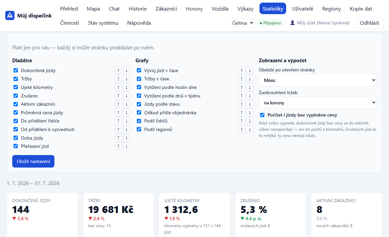Open the Vozidla tab
This screenshot has height=237, width=389.
220,9
